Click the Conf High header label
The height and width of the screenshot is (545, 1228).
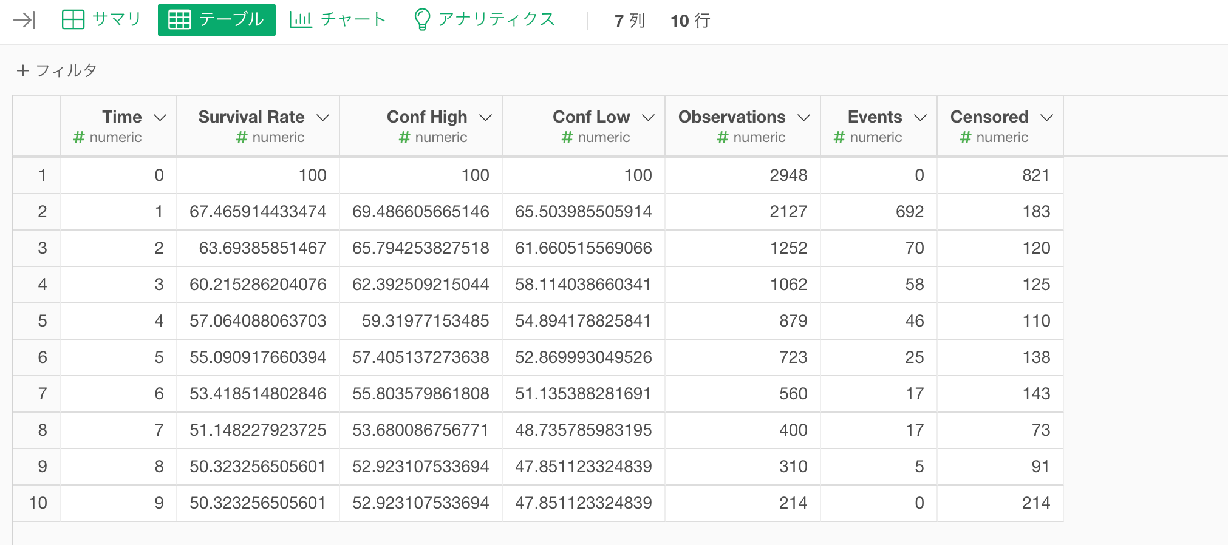[x=427, y=117]
